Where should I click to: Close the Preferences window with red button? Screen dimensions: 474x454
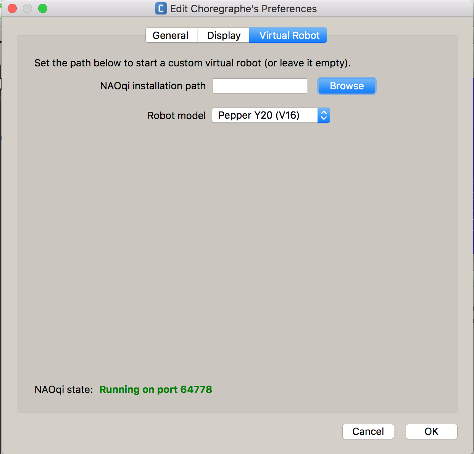12,8
